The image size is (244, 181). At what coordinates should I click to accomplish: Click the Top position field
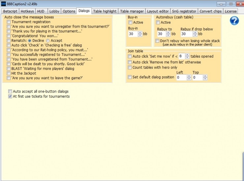tap(198, 77)
